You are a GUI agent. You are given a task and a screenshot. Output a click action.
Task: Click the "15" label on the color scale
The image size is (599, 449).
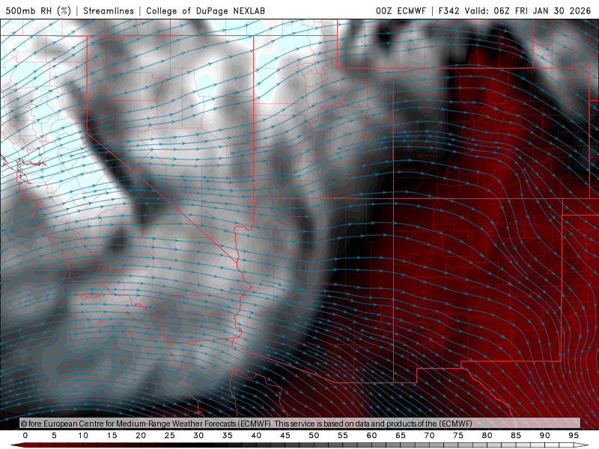(112, 436)
